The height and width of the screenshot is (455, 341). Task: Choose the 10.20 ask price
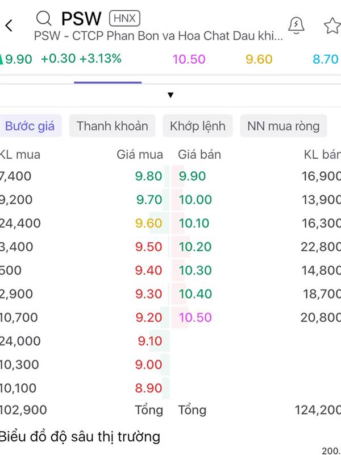click(x=195, y=247)
